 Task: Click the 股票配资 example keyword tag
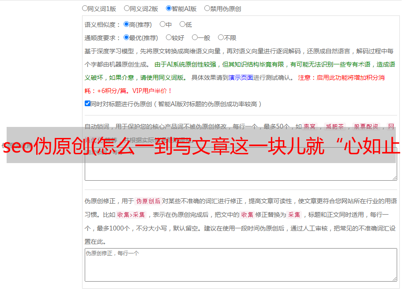[x=366, y=126]
